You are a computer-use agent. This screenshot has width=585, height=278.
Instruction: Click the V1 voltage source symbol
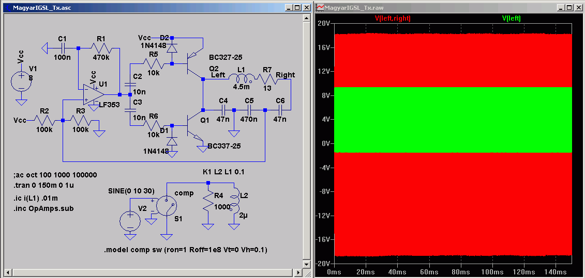[x=22, y=82]
